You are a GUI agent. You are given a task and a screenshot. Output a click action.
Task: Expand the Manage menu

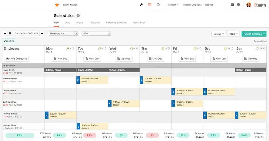(173, 5)
